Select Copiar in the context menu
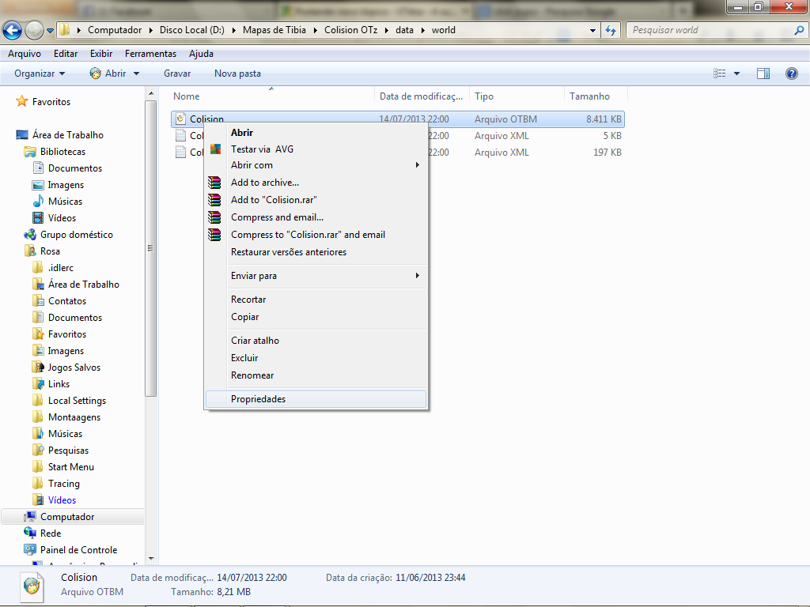Image resolution: width=810 pixels, height=607 pixels. pyautogui.click(x=316, y=317)
